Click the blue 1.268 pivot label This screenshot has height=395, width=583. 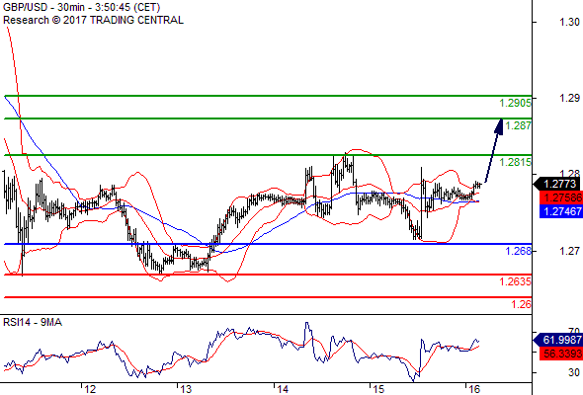tap(518, 251)
